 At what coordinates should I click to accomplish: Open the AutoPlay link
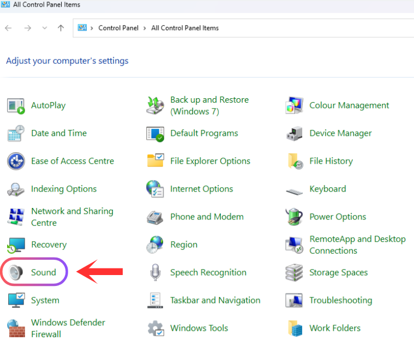[49, 105]
